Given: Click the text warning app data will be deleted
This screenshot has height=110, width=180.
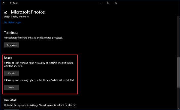Looking at the screenshot, I should pos(39,80).
